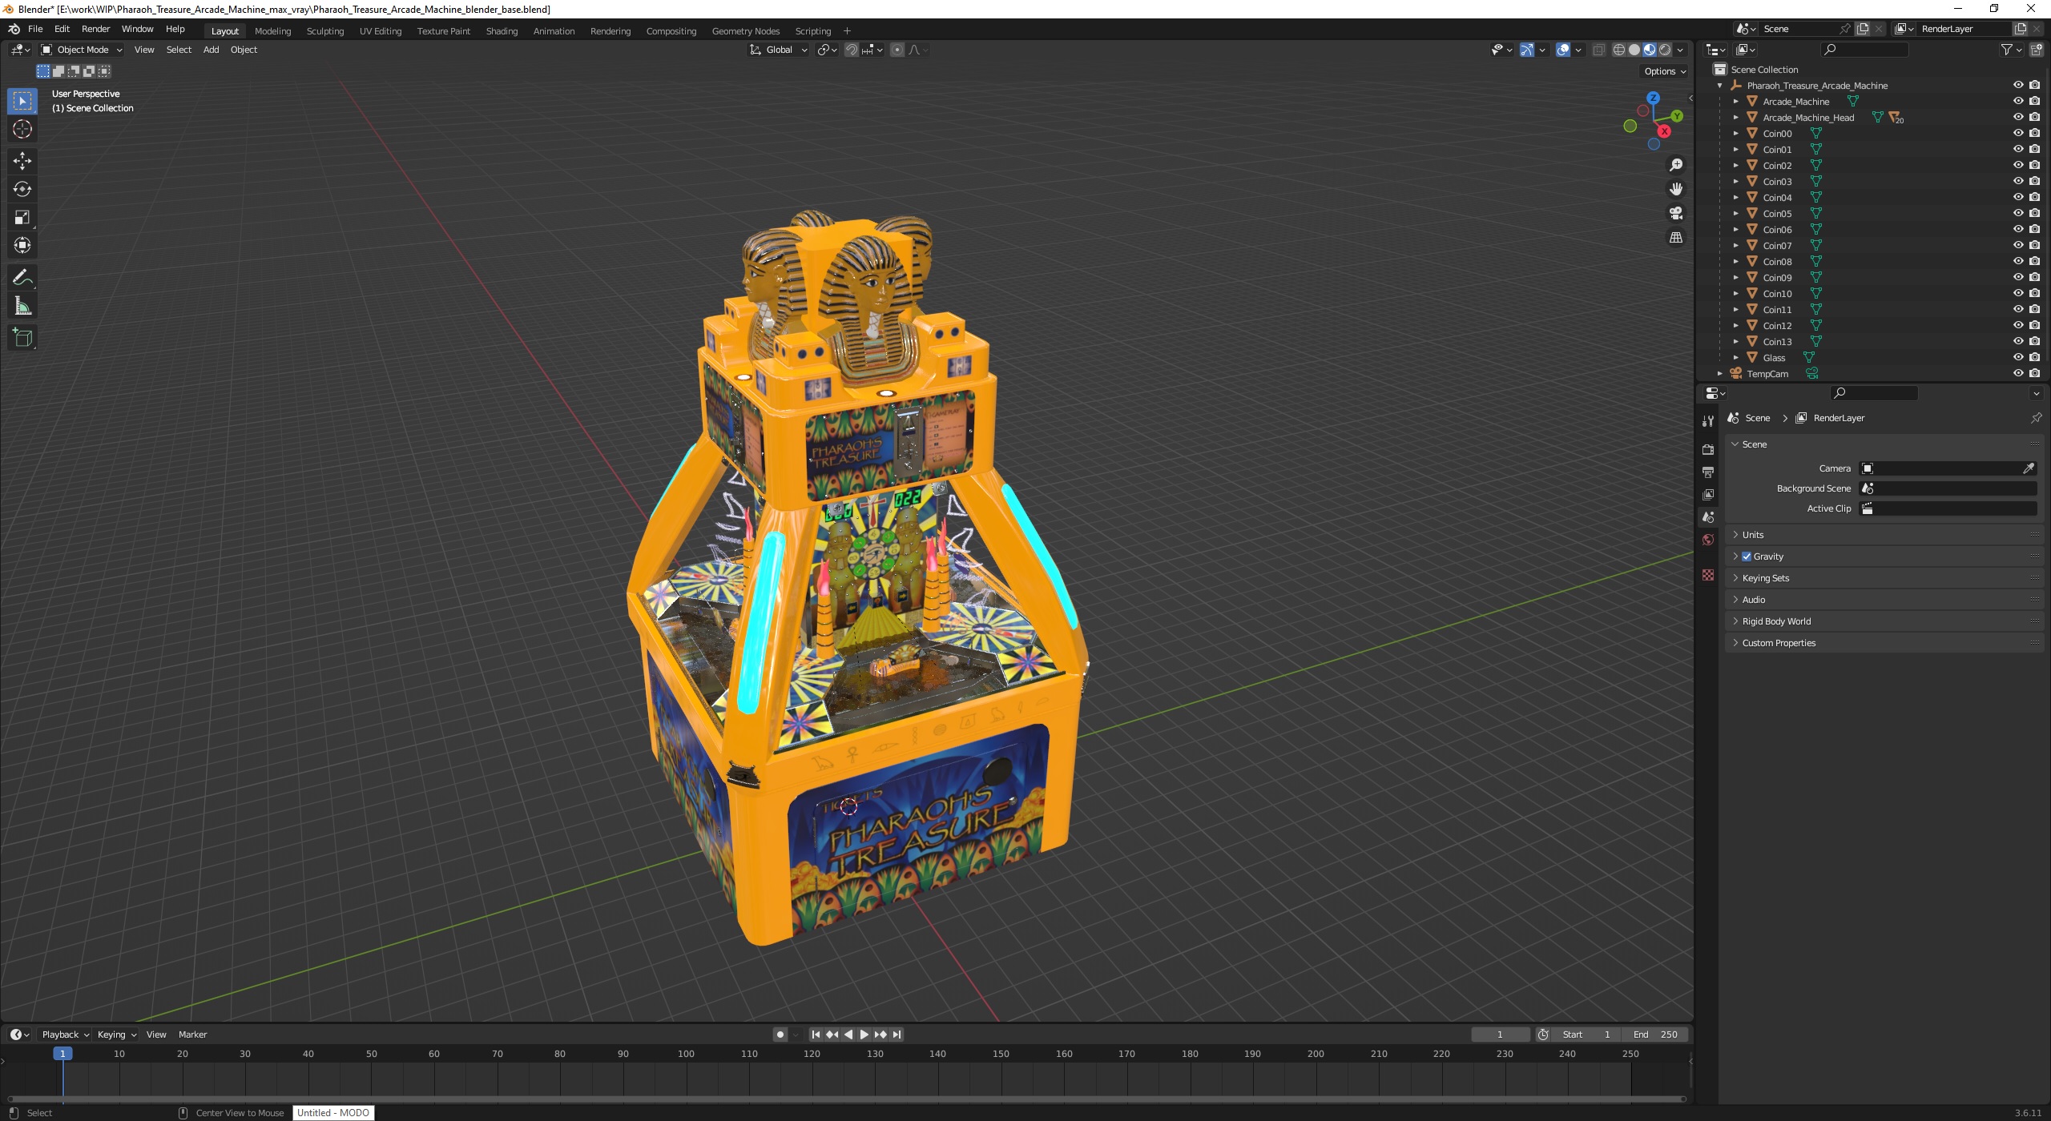Hide Coin00 object with eye icon
The width and height of the screenshot is (2051, 1121).
[2018, 133]
